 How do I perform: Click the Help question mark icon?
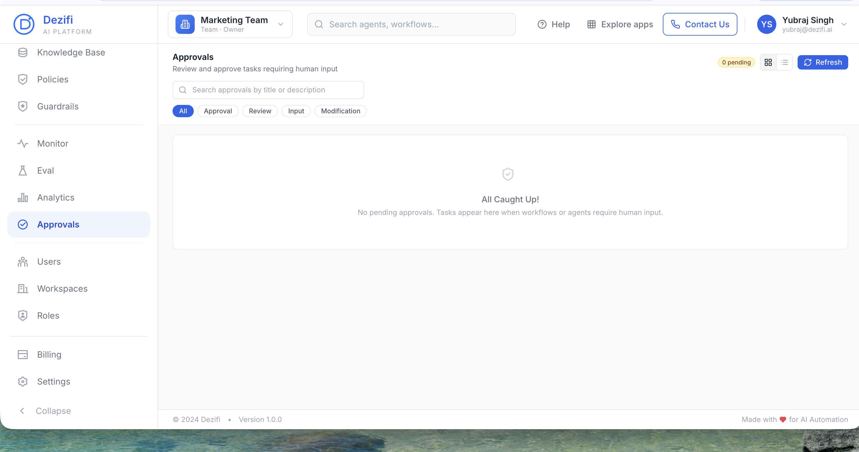click(542, 24)
